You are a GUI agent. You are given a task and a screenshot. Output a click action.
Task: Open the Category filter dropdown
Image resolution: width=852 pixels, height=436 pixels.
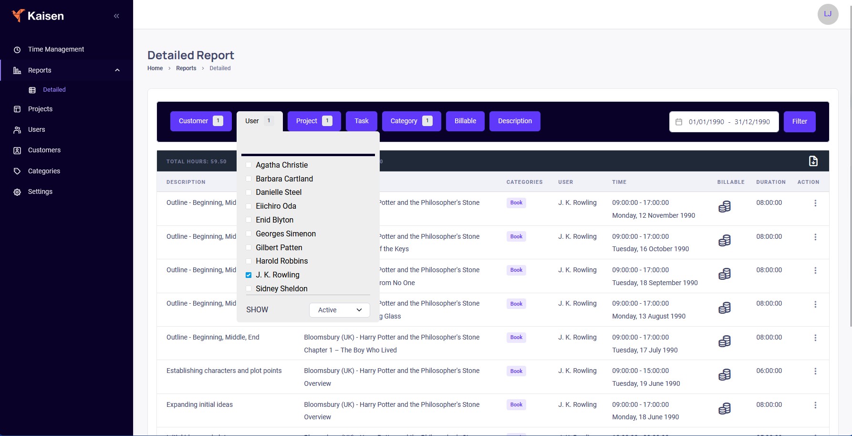coord(411,121)
